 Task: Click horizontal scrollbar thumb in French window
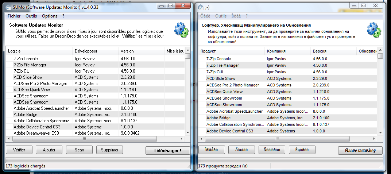[x=84, y=139]
